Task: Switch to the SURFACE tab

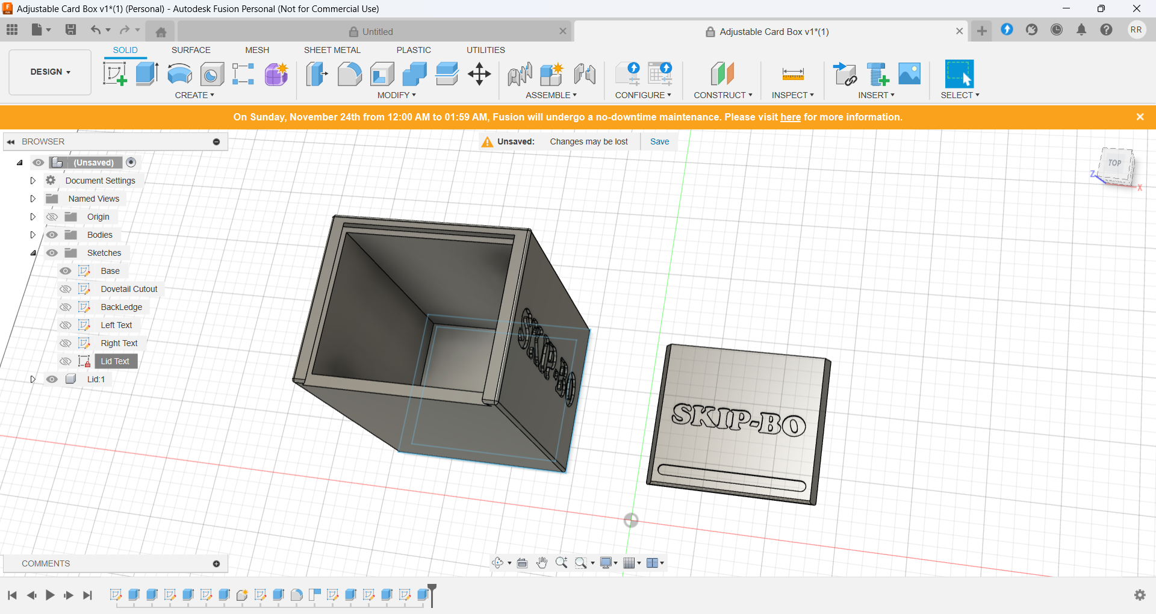Action: coord(191,50)
